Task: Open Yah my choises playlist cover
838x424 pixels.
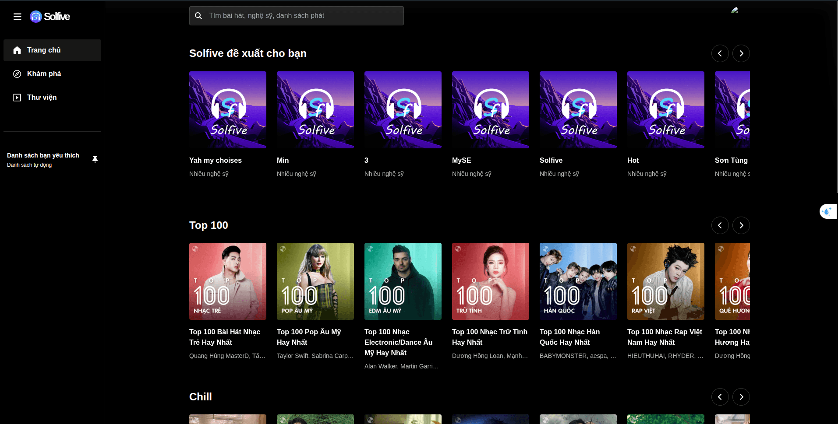Action: (x=228, y=110)
